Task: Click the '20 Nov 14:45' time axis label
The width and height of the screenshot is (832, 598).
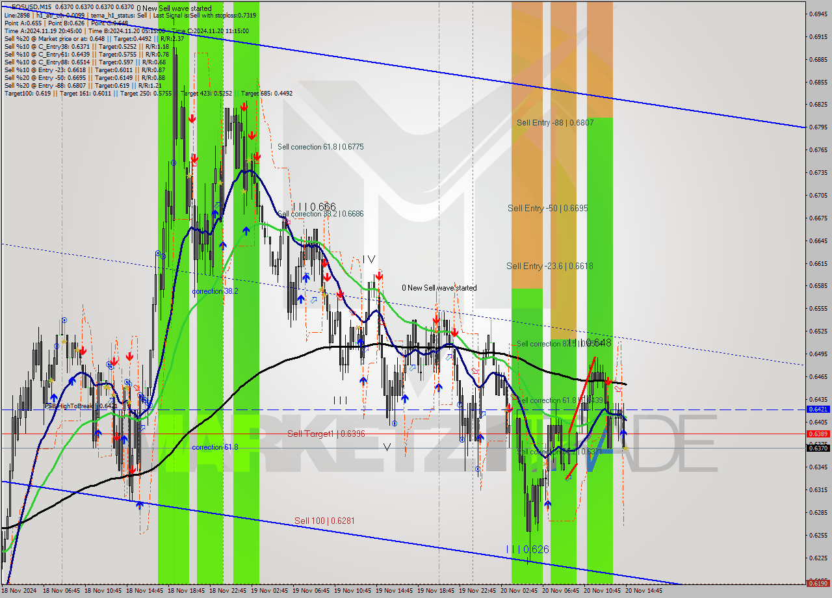Action: click(x=644, y=591)
